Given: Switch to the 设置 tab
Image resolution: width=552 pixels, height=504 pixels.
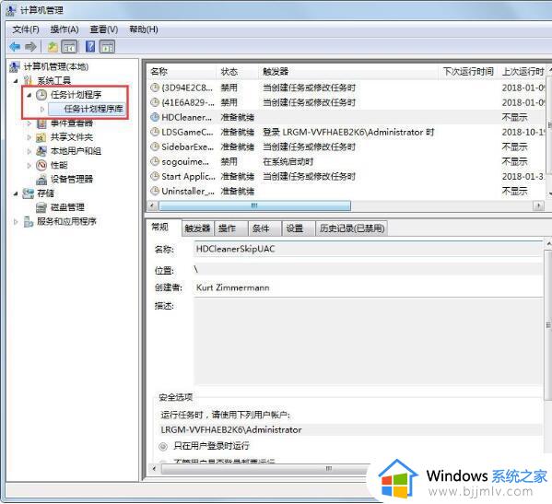Looking at the screenshot, I should pos(299,229).
